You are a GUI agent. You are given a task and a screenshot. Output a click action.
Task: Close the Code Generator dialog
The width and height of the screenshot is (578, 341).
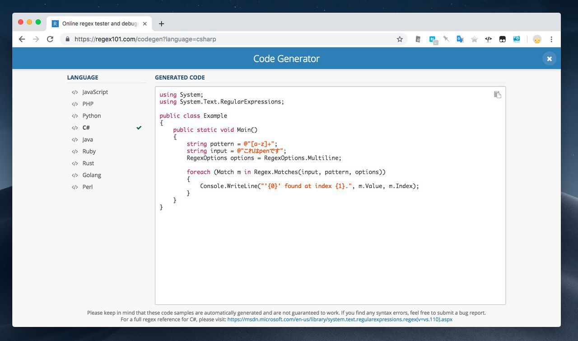[x=549, y=59]
